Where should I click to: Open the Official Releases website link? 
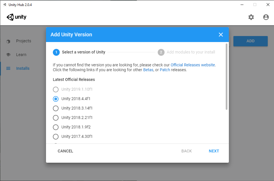193,65
